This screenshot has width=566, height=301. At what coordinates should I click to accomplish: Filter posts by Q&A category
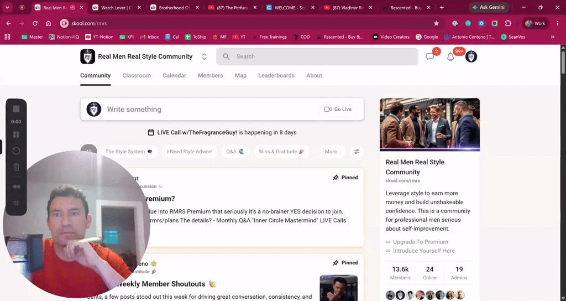[x=235, y=152]
